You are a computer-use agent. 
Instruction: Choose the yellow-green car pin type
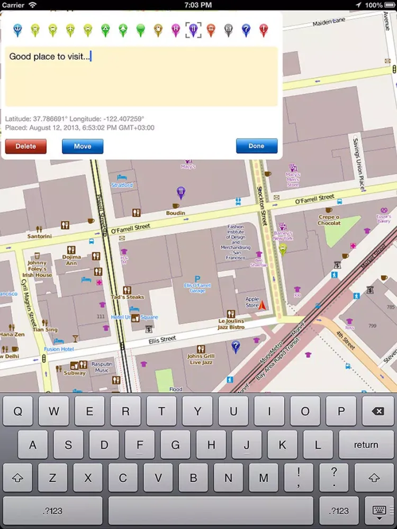[x=88, y=30]
